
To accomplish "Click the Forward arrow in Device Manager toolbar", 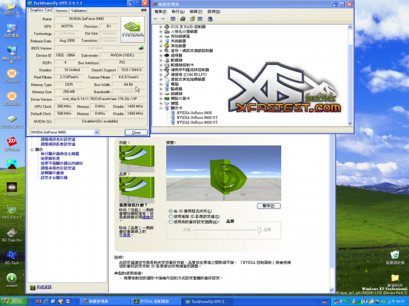I will coord(163,18).
